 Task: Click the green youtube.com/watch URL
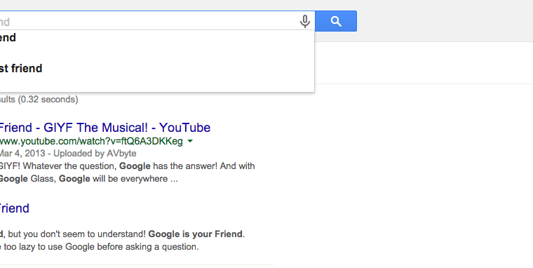[91, 141]
